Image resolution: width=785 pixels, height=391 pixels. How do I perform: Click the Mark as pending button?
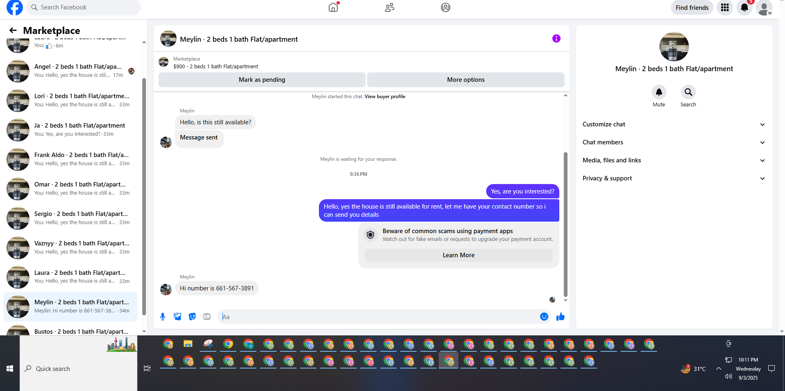[262, 80]
